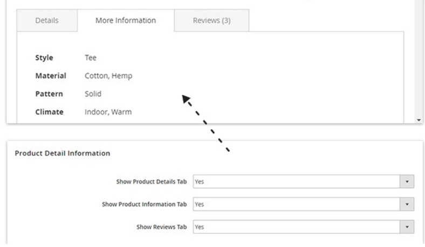Click the Show Product Details Tab label text

(151, 182)
